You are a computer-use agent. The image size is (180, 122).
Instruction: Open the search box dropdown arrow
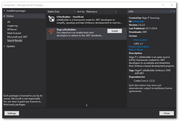[x=174, y=11]
